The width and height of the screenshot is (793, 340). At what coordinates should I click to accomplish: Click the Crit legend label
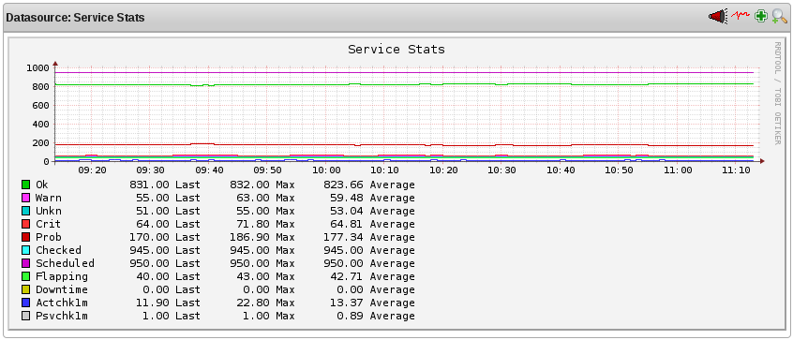tap(48, 224)
